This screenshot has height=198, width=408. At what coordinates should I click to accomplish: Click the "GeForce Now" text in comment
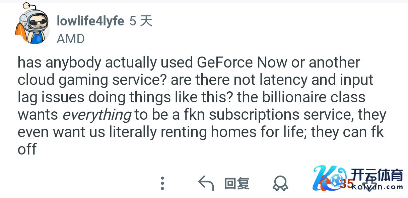(x=242, y=63)
